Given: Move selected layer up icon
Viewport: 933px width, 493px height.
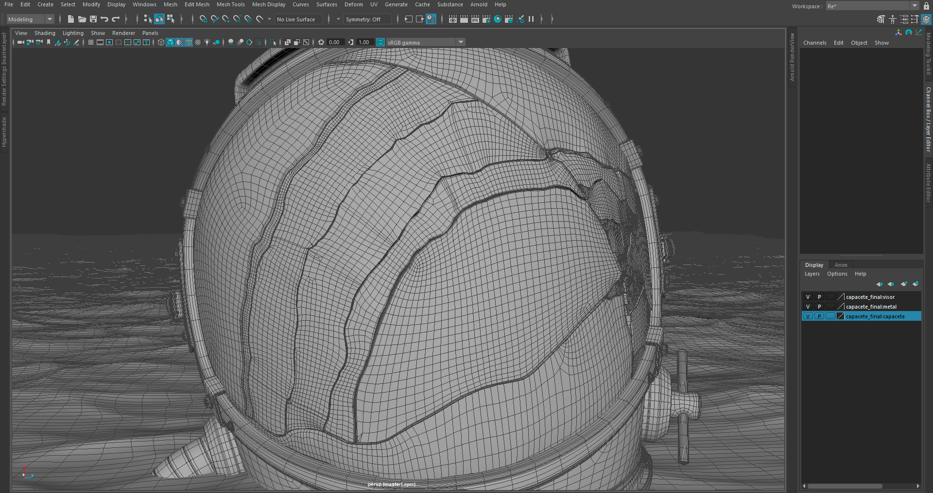Looking at the screenshot, I should 879,284.
